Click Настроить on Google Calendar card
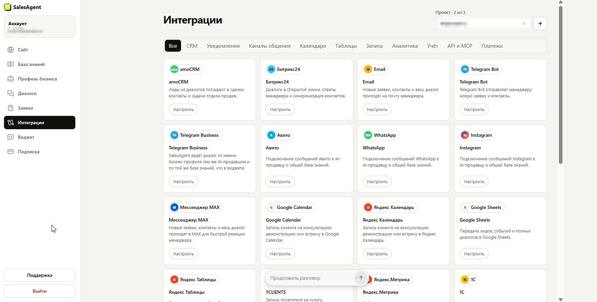597x302 pixels. point(280,254)
